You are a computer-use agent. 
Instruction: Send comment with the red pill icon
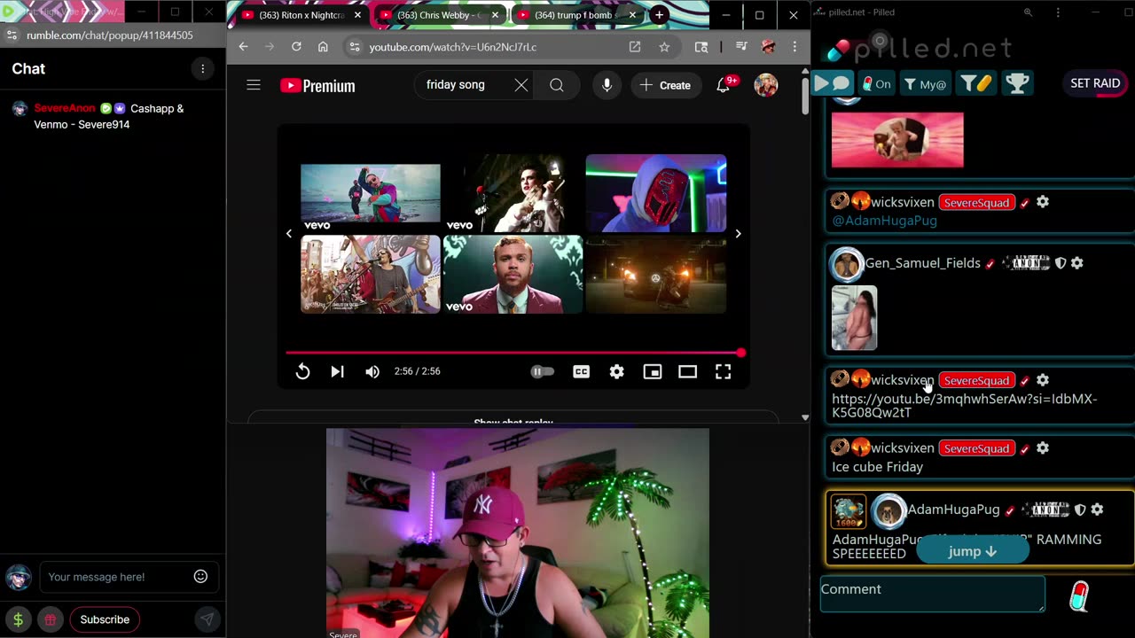click(1079, 596)
